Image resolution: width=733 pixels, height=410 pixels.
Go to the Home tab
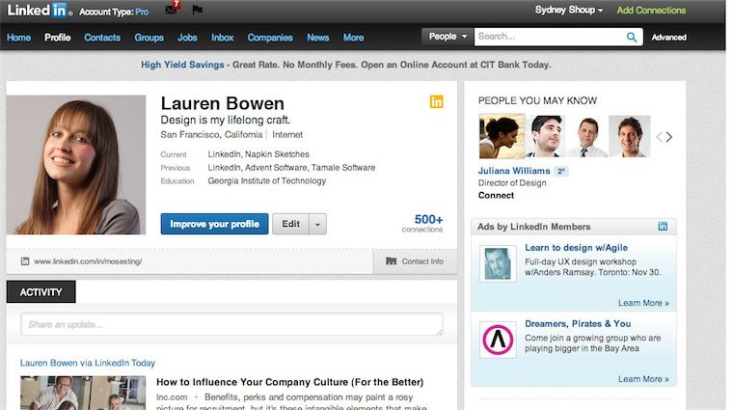18,38
